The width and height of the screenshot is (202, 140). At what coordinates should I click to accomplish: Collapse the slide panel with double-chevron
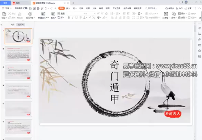2,24
